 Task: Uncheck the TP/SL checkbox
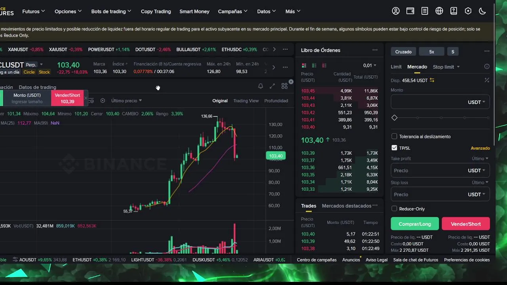pos(394,148)
